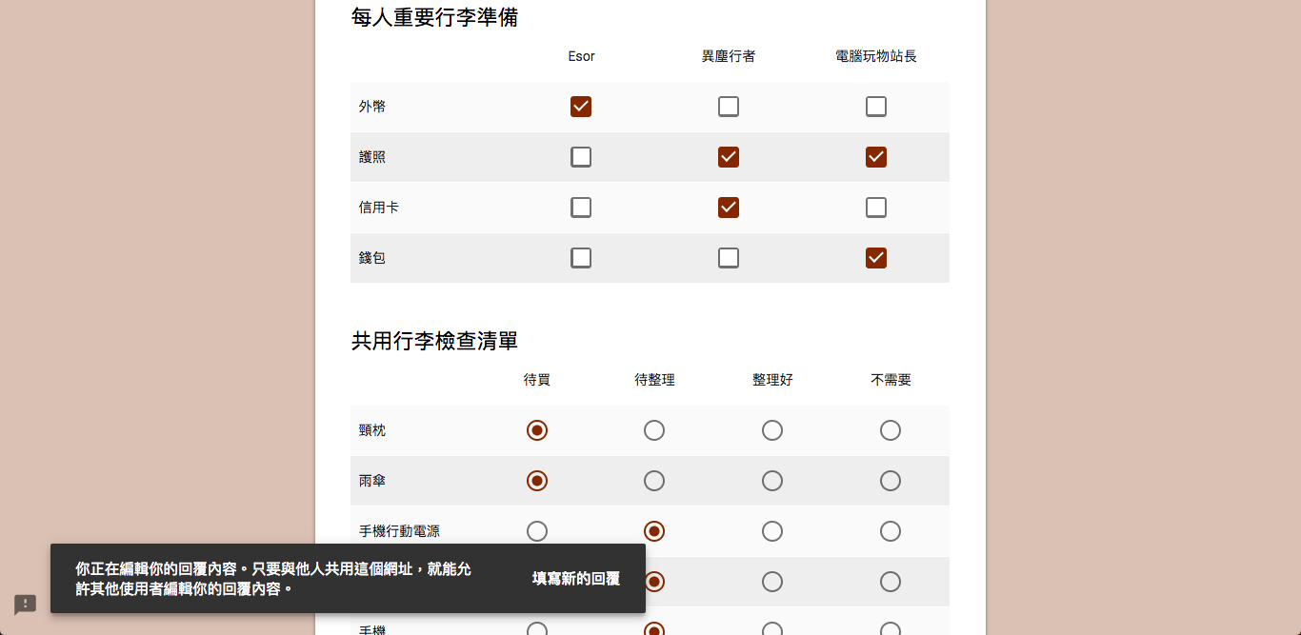Select 不需要 for 頸枕

[891, 430]
